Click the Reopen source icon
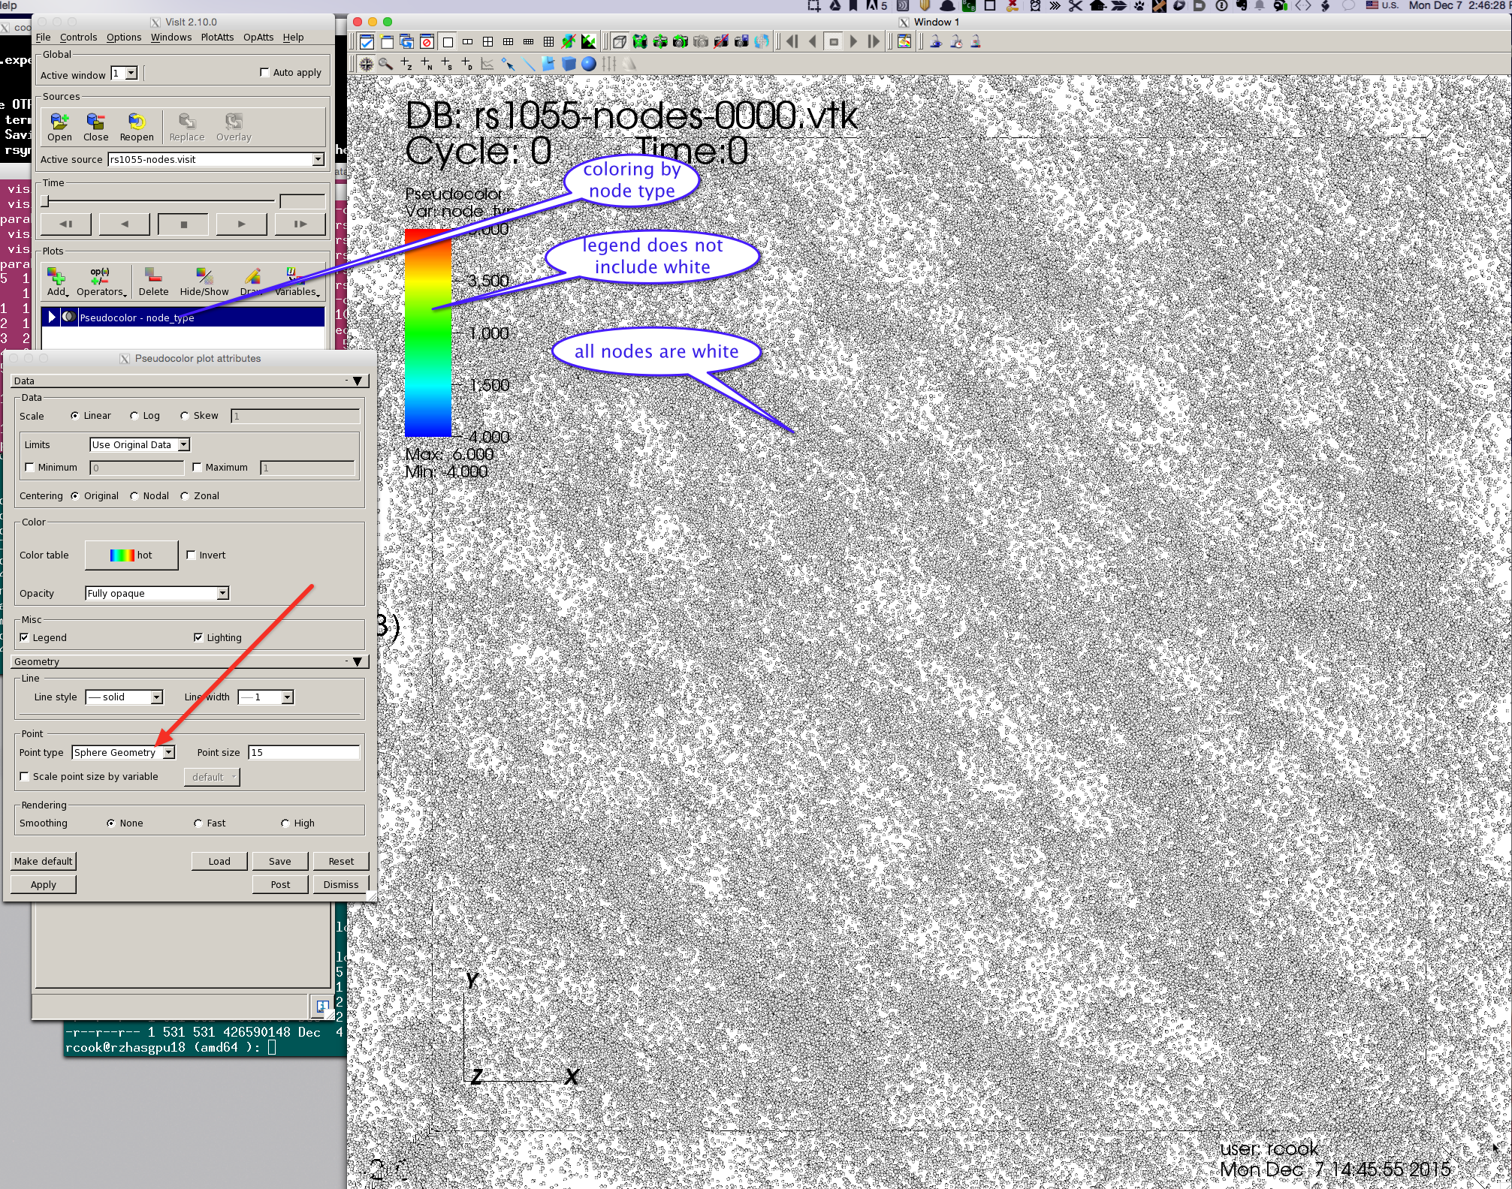Image resolution: width=1512 pixels, height=1189 pixels. [x=137, y=121]
